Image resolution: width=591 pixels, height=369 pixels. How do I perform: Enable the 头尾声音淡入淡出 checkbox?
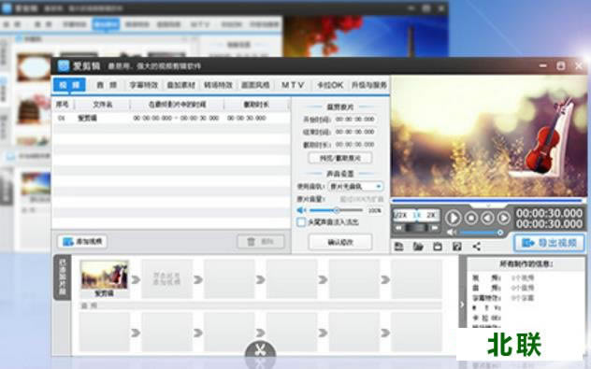click(301, 222)
